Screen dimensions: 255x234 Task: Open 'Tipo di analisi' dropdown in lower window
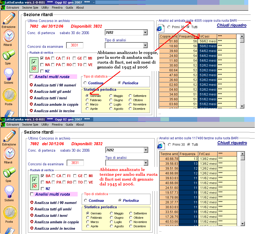(x=146, y=163)
